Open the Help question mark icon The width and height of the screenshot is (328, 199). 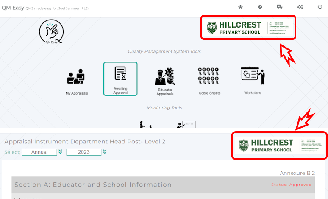260,7
